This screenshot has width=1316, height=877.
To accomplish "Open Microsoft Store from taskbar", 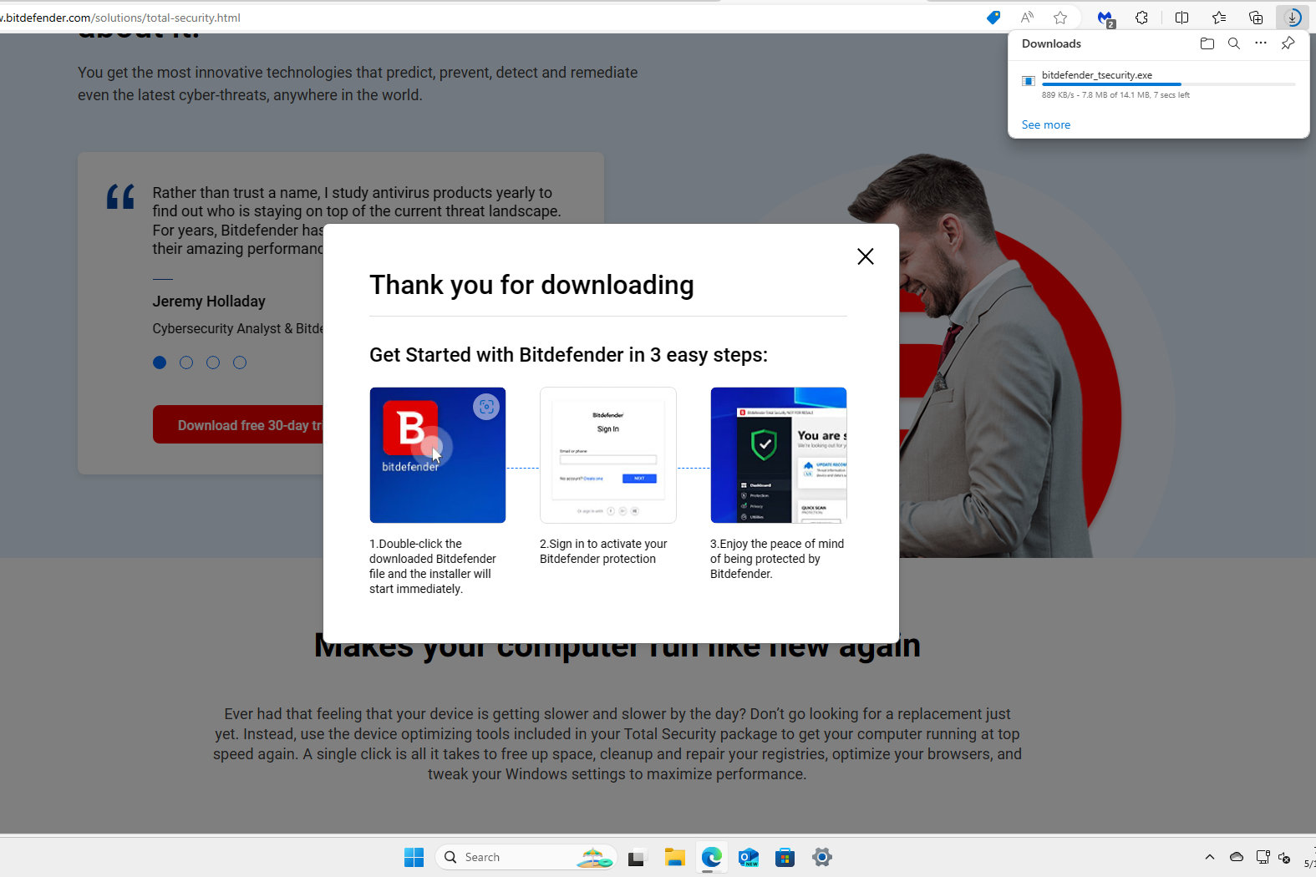I will (785, 857).
